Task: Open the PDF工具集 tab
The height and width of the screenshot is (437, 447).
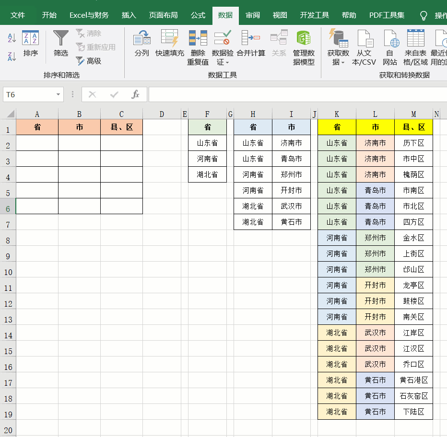Action: pos(387,15)
